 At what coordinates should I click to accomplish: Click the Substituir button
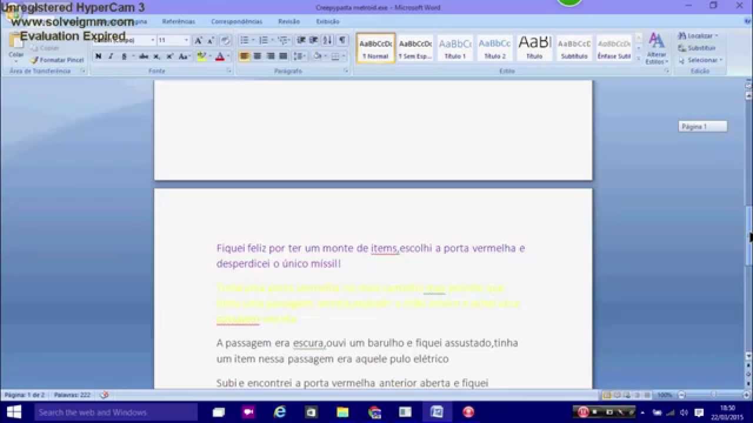pyautogui.click(x=697, y=48)
